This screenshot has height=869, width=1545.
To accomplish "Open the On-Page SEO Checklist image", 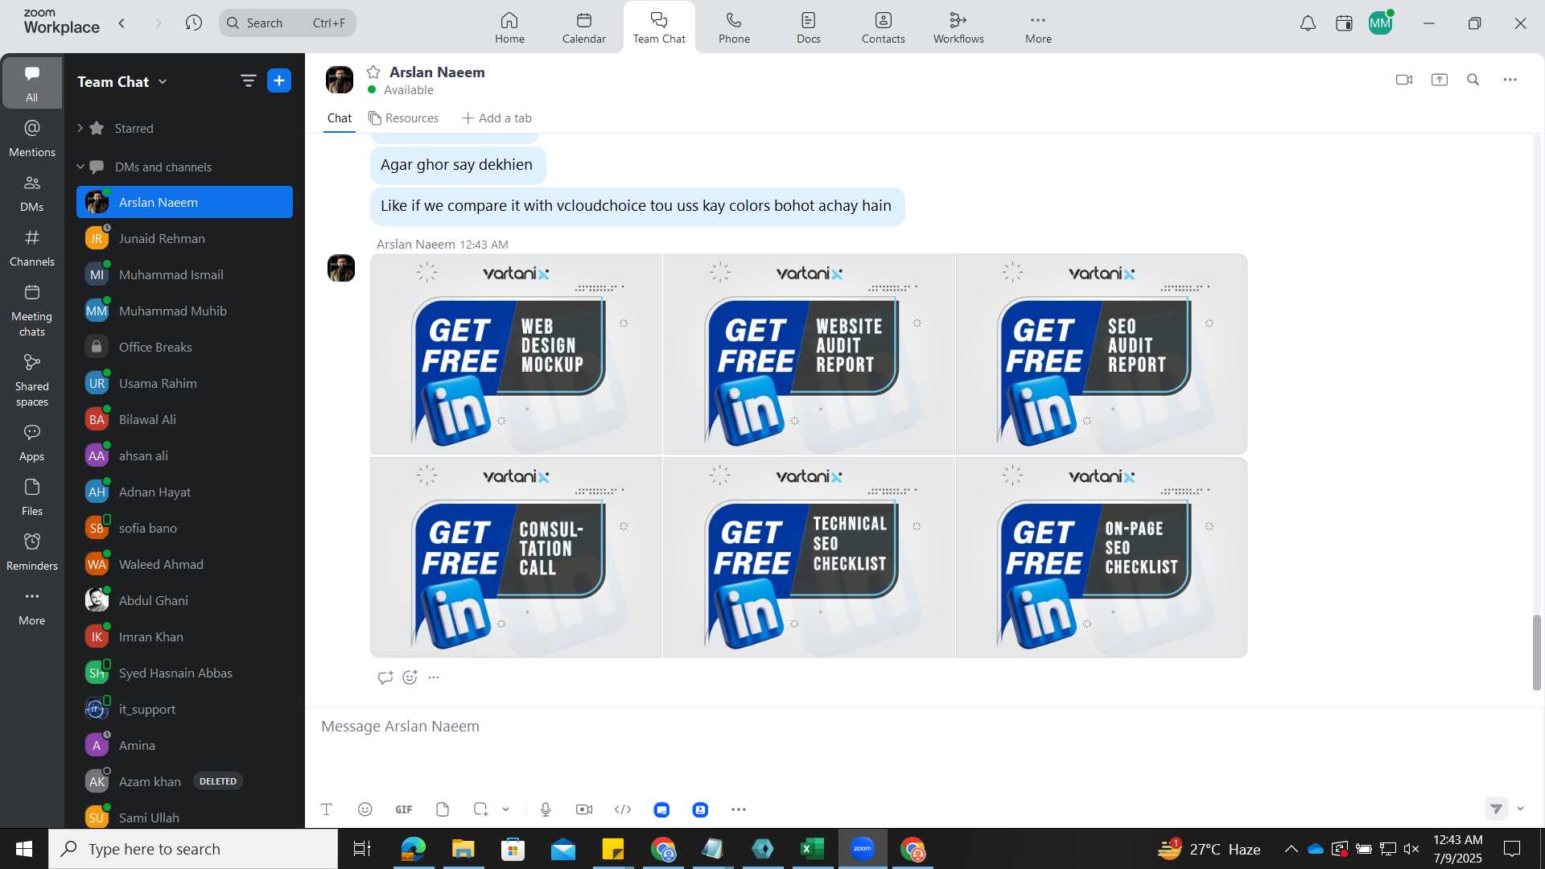I will coord(1102,557).
